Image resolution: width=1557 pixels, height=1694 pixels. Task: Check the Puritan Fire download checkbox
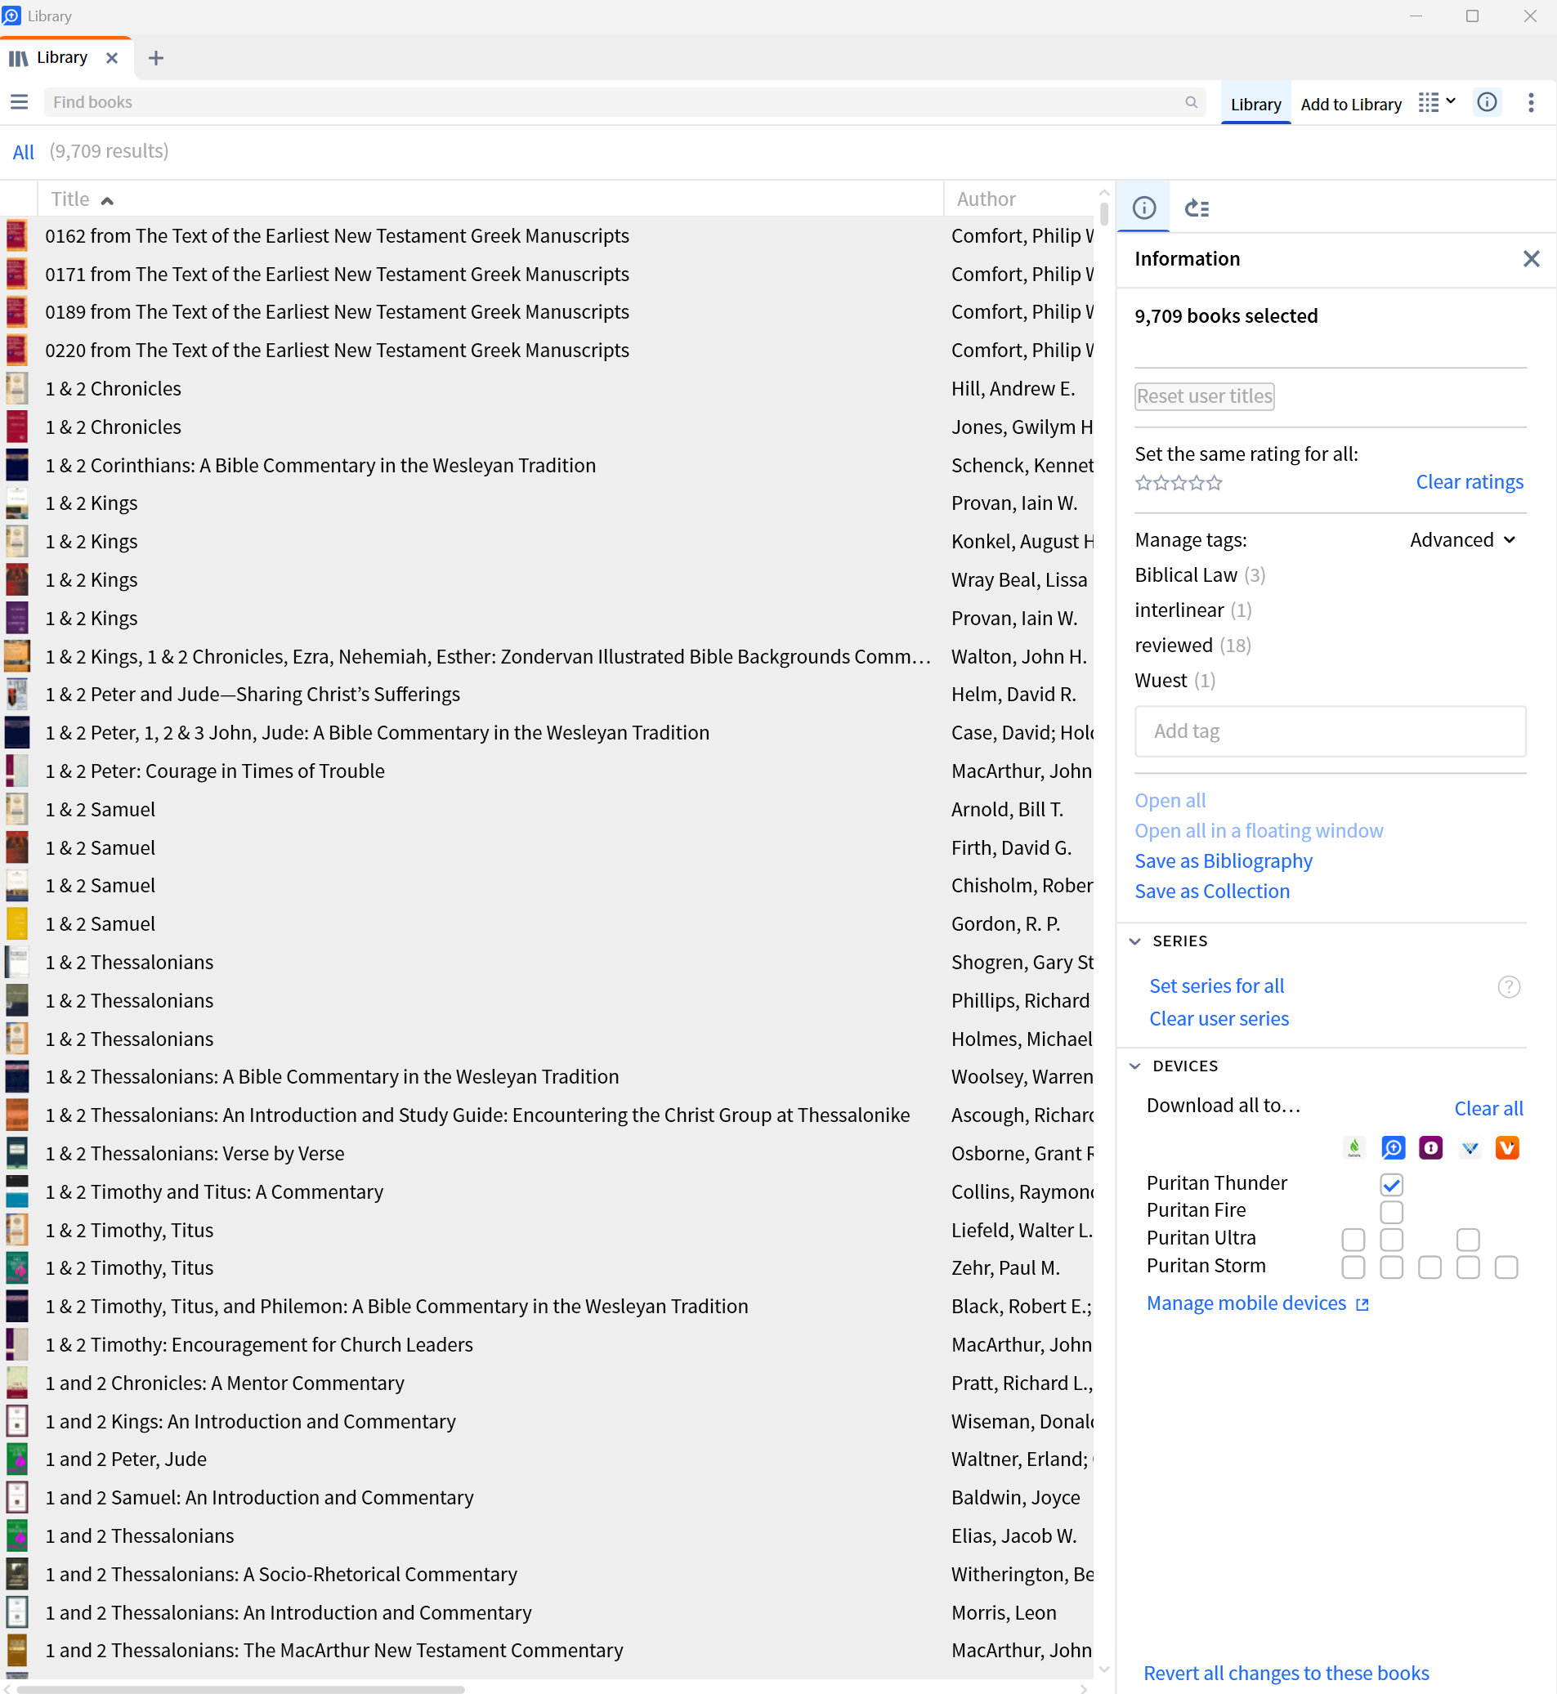(1391, 1211)
